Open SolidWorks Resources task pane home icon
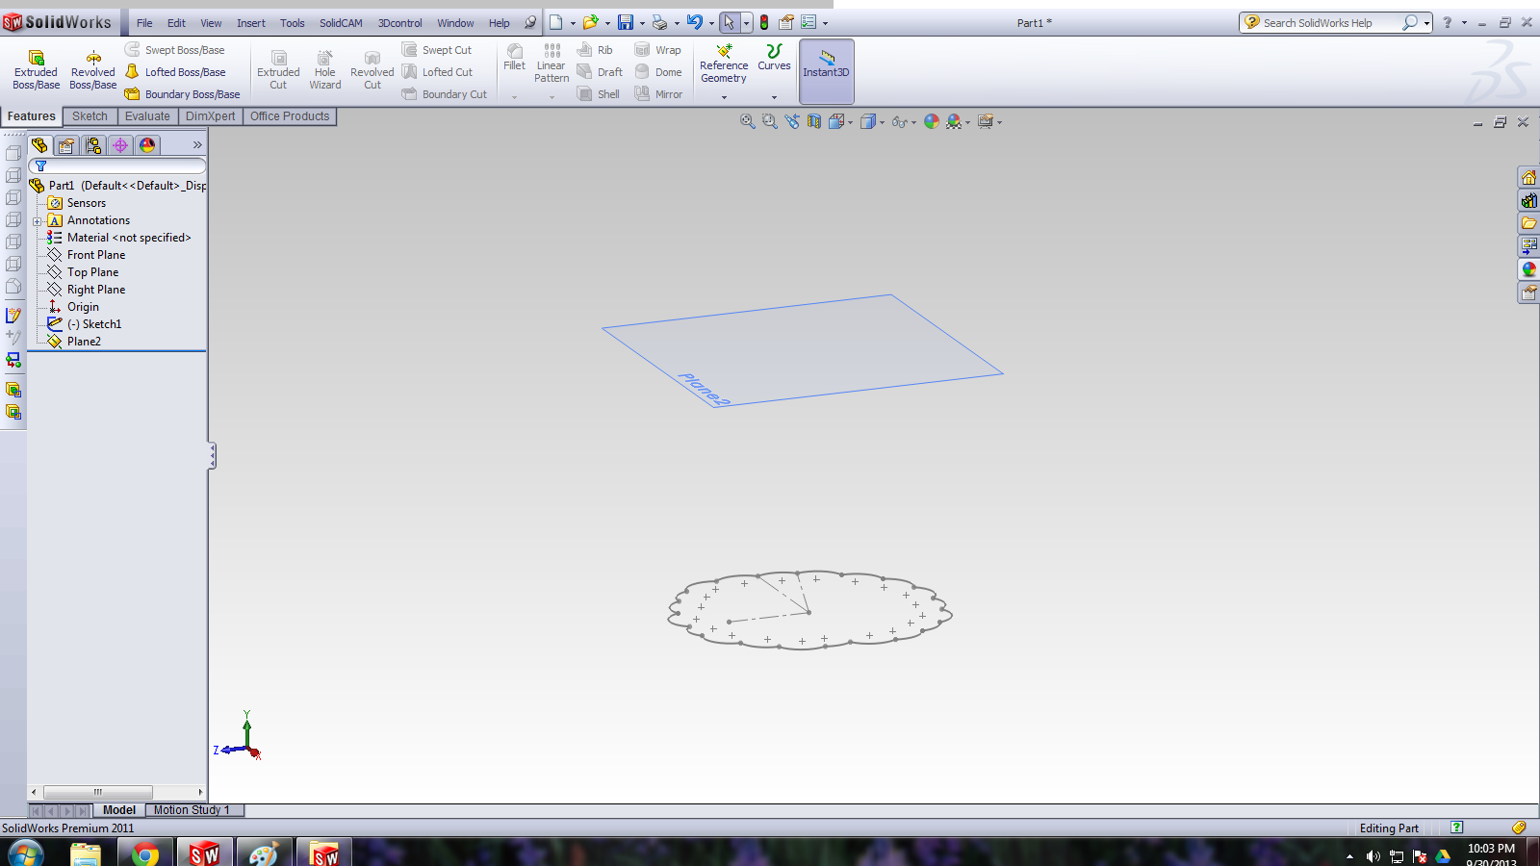 pyautogui.click(x=1528, y=177)
